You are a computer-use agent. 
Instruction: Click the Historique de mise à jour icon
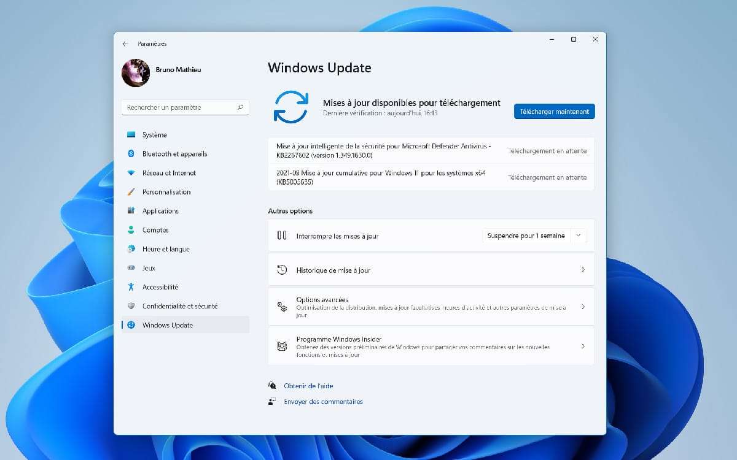(282, 270)
